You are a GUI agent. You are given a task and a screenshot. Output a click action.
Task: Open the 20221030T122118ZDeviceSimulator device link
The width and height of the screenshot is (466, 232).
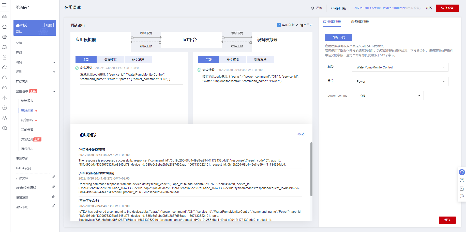(x=380, y=8)
